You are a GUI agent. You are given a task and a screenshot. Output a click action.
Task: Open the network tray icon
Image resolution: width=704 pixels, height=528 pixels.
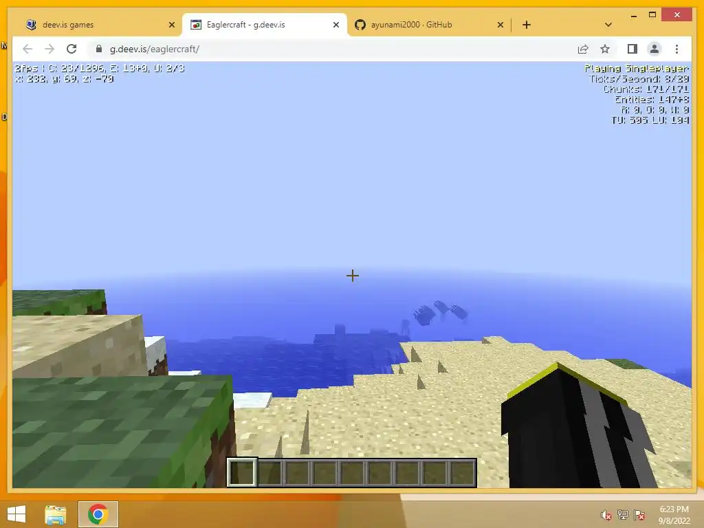pos(623,515)
